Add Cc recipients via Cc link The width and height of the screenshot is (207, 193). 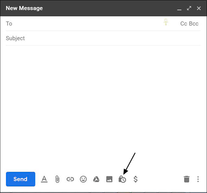(x=183, y=24)
